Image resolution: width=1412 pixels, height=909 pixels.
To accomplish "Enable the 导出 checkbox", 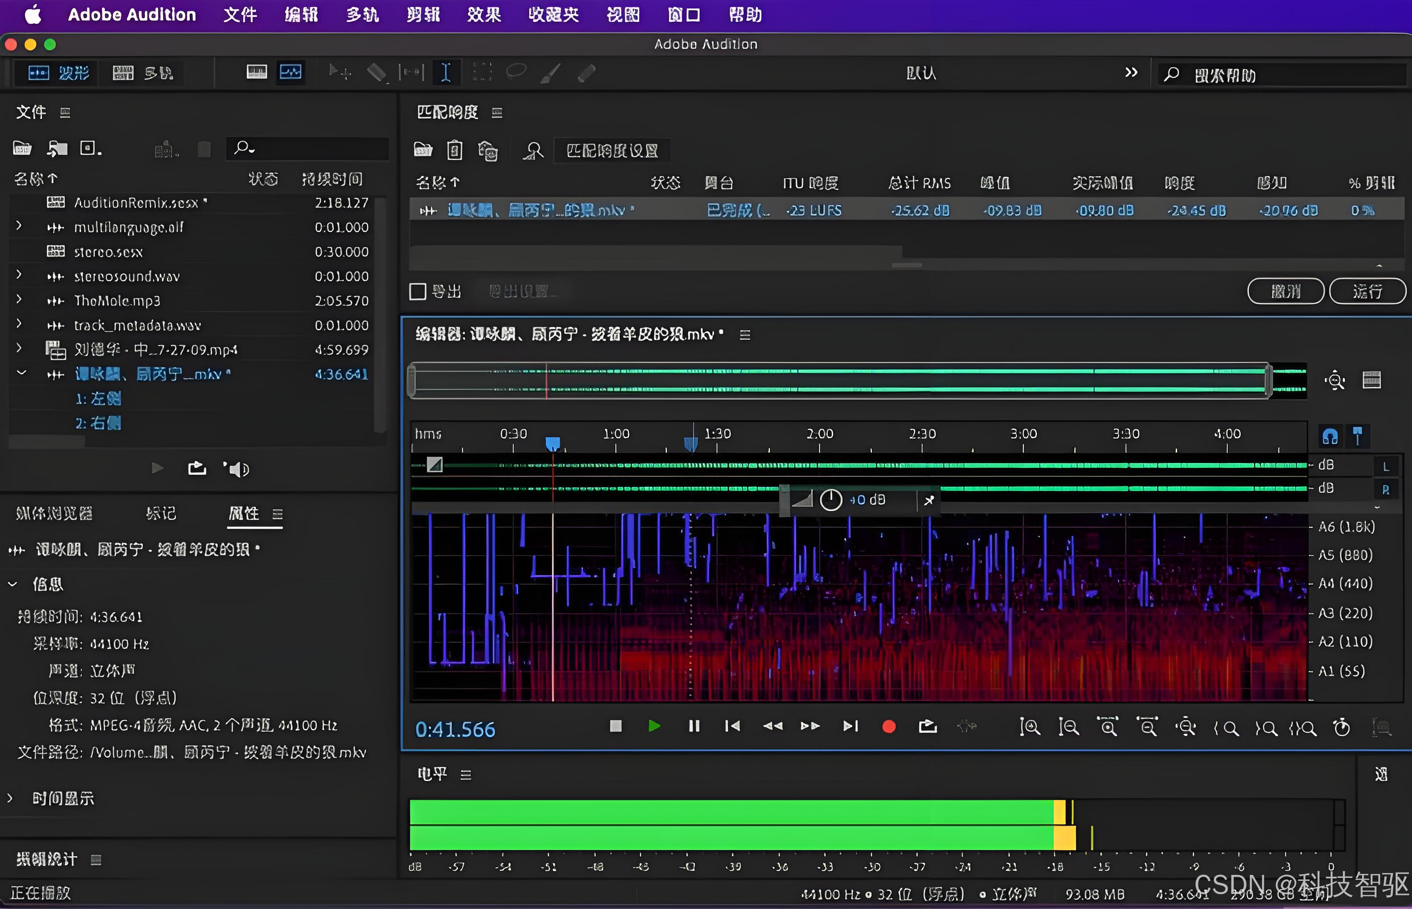I will (x=418, y=292).
